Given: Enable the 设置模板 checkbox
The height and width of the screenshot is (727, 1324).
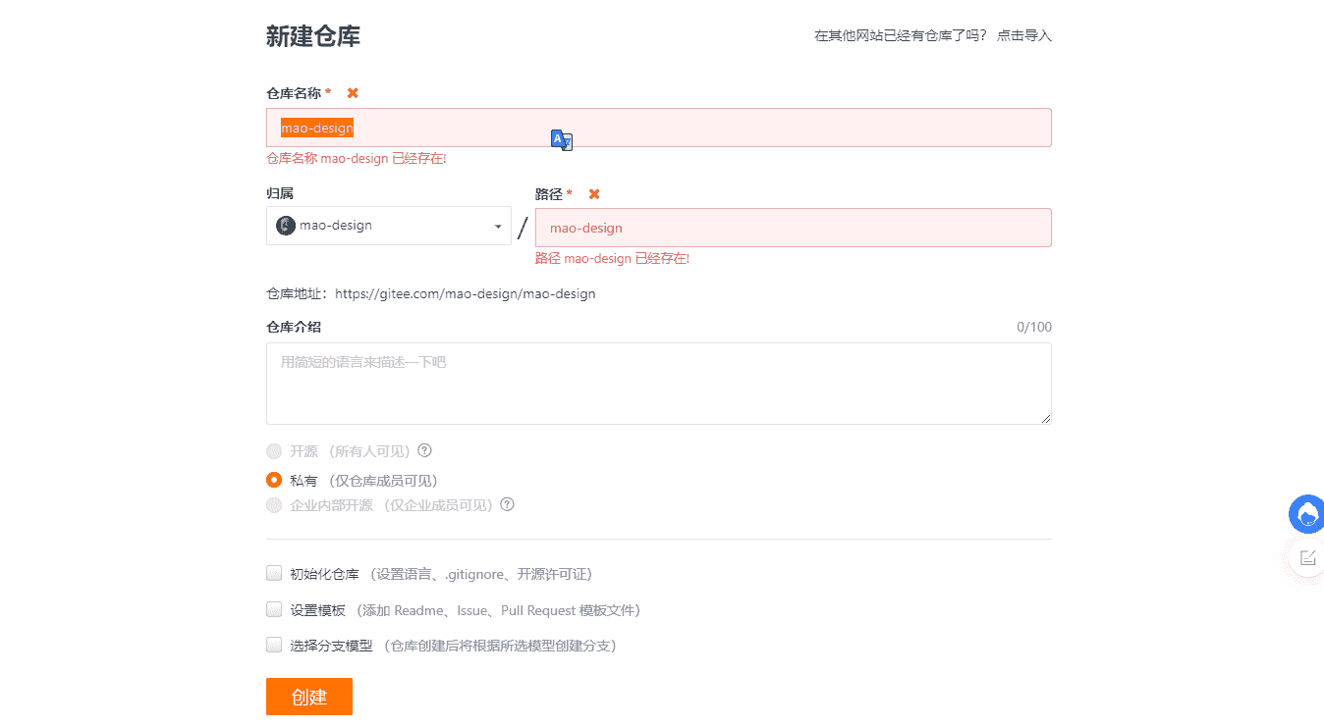Looking at the screenshot, I should (274, 609).
